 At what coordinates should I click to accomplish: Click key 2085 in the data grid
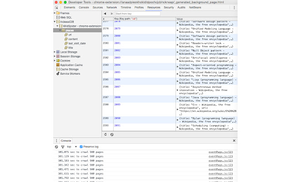point(117,72)
